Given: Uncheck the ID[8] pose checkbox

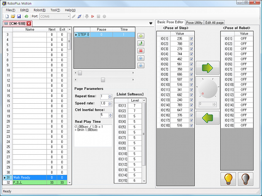Looking at the screenshot, I should (x=191, y=74).
